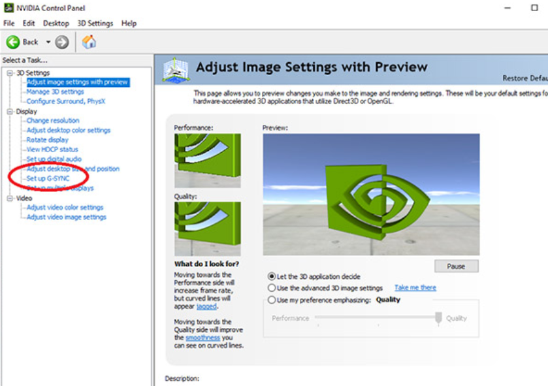548x386 pixels.
Task: Collapse the Video tree node
Action: [x=10, y=199]
